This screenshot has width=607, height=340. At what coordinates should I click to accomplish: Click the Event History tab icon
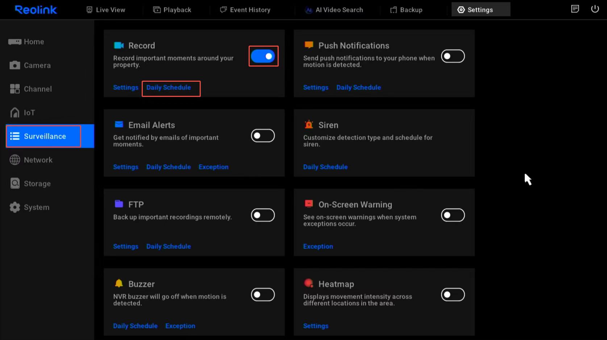tap(223, 10)
